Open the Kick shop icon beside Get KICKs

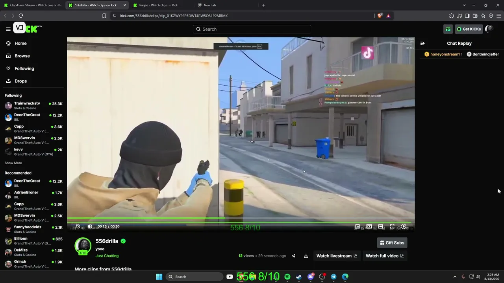click(448, 29)
